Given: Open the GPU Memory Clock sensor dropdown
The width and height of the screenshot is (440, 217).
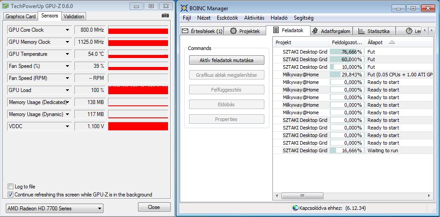Looking at the screenshot, I should click(67, 42).
